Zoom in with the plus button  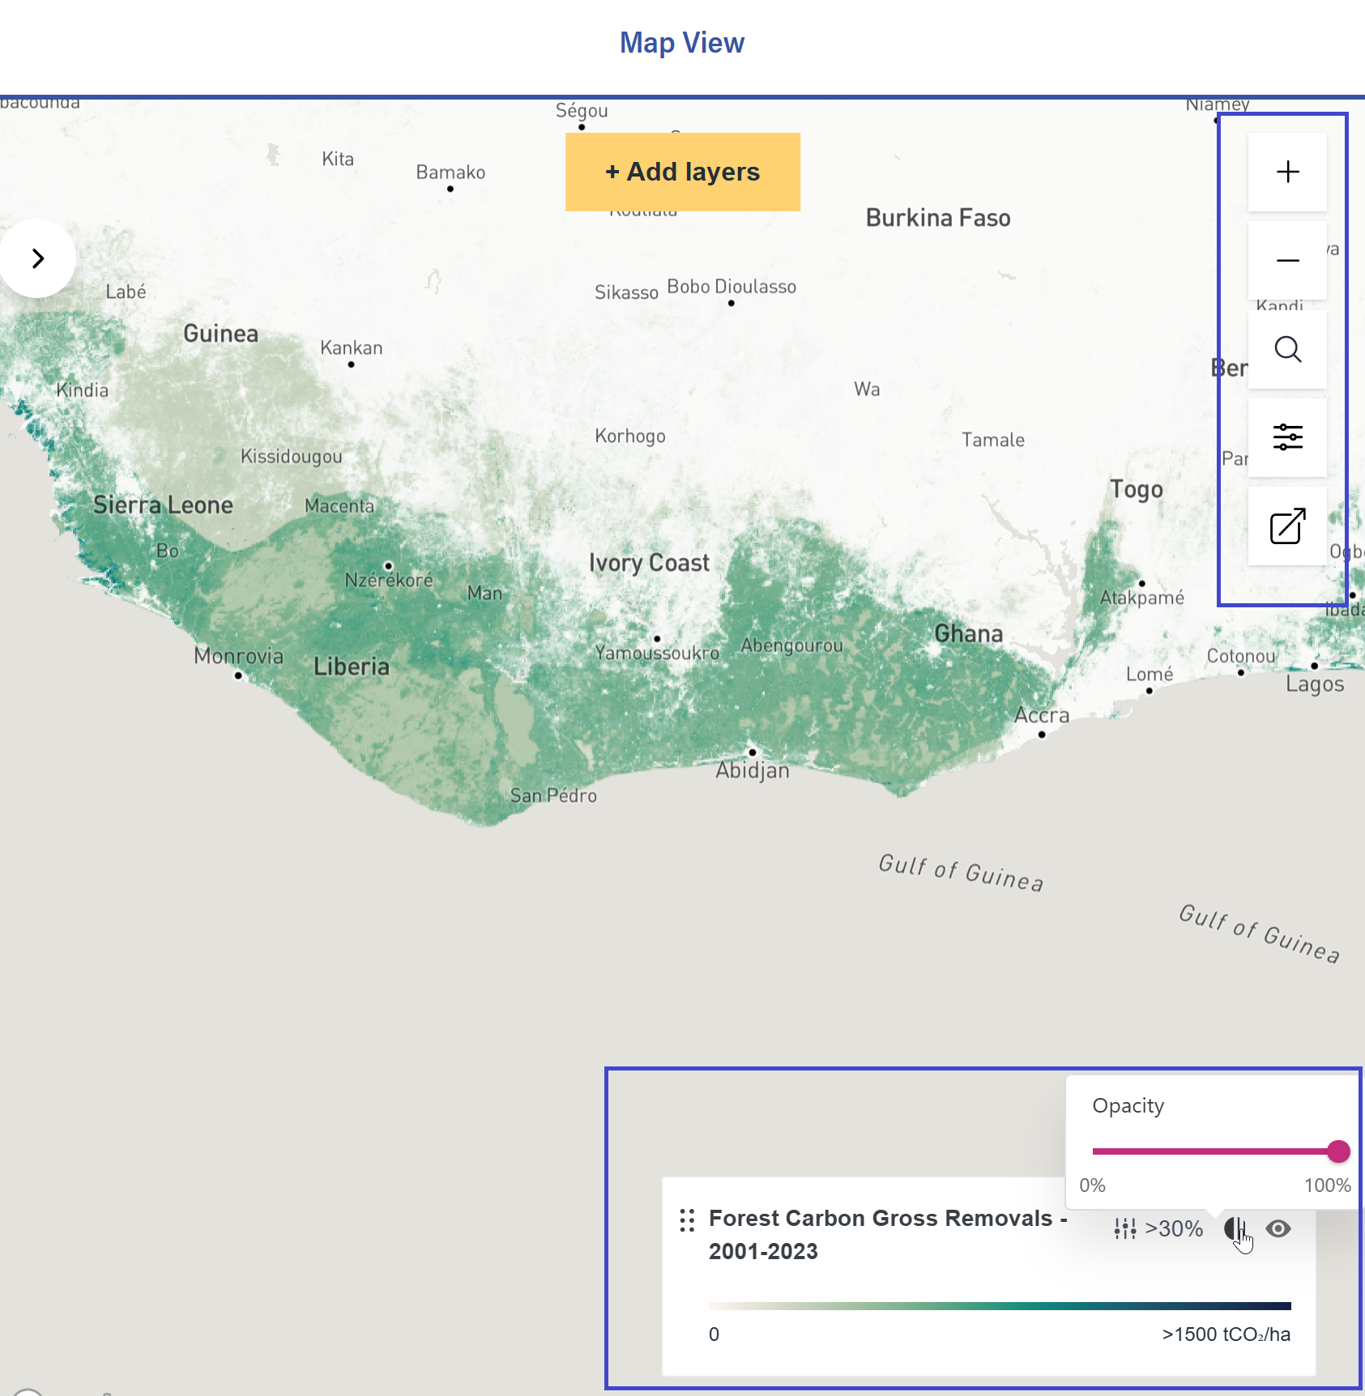pos(1287,172)
